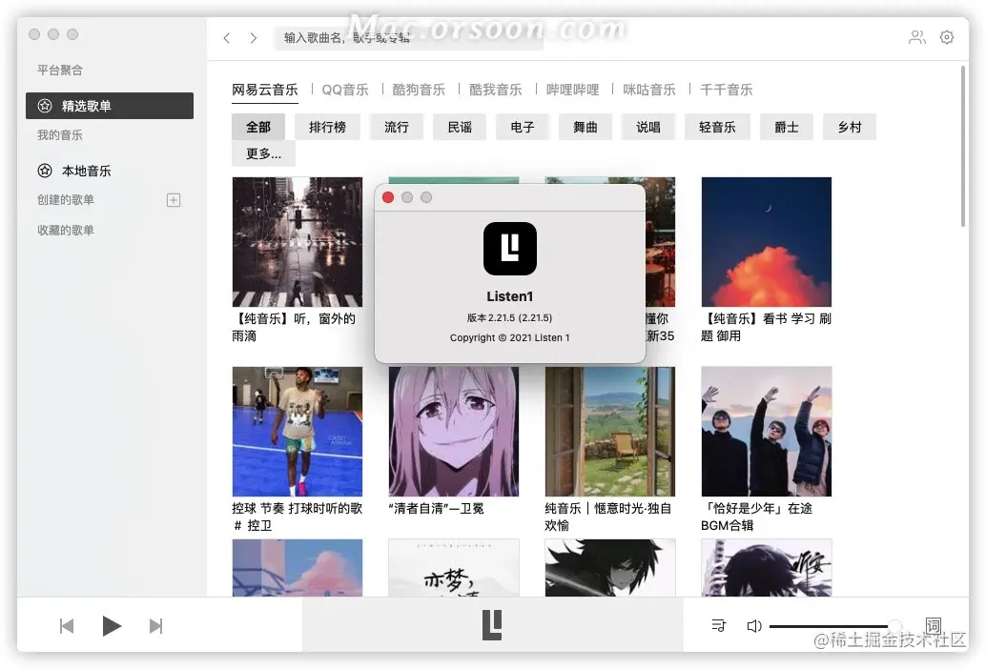The height and width of the screenshot is (669, 986).
Task: Select the 排行榜 category filter
Action: [x=328, y=127]
